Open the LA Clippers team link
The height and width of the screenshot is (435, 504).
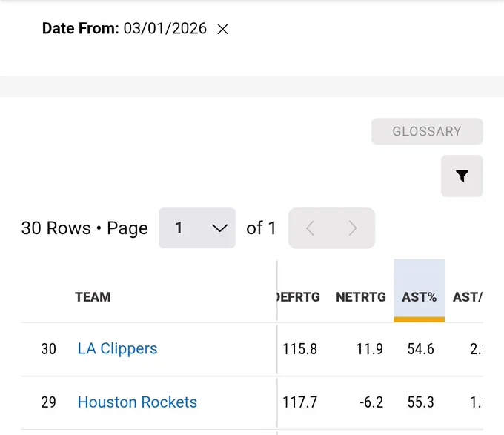[x=117, y=348]
